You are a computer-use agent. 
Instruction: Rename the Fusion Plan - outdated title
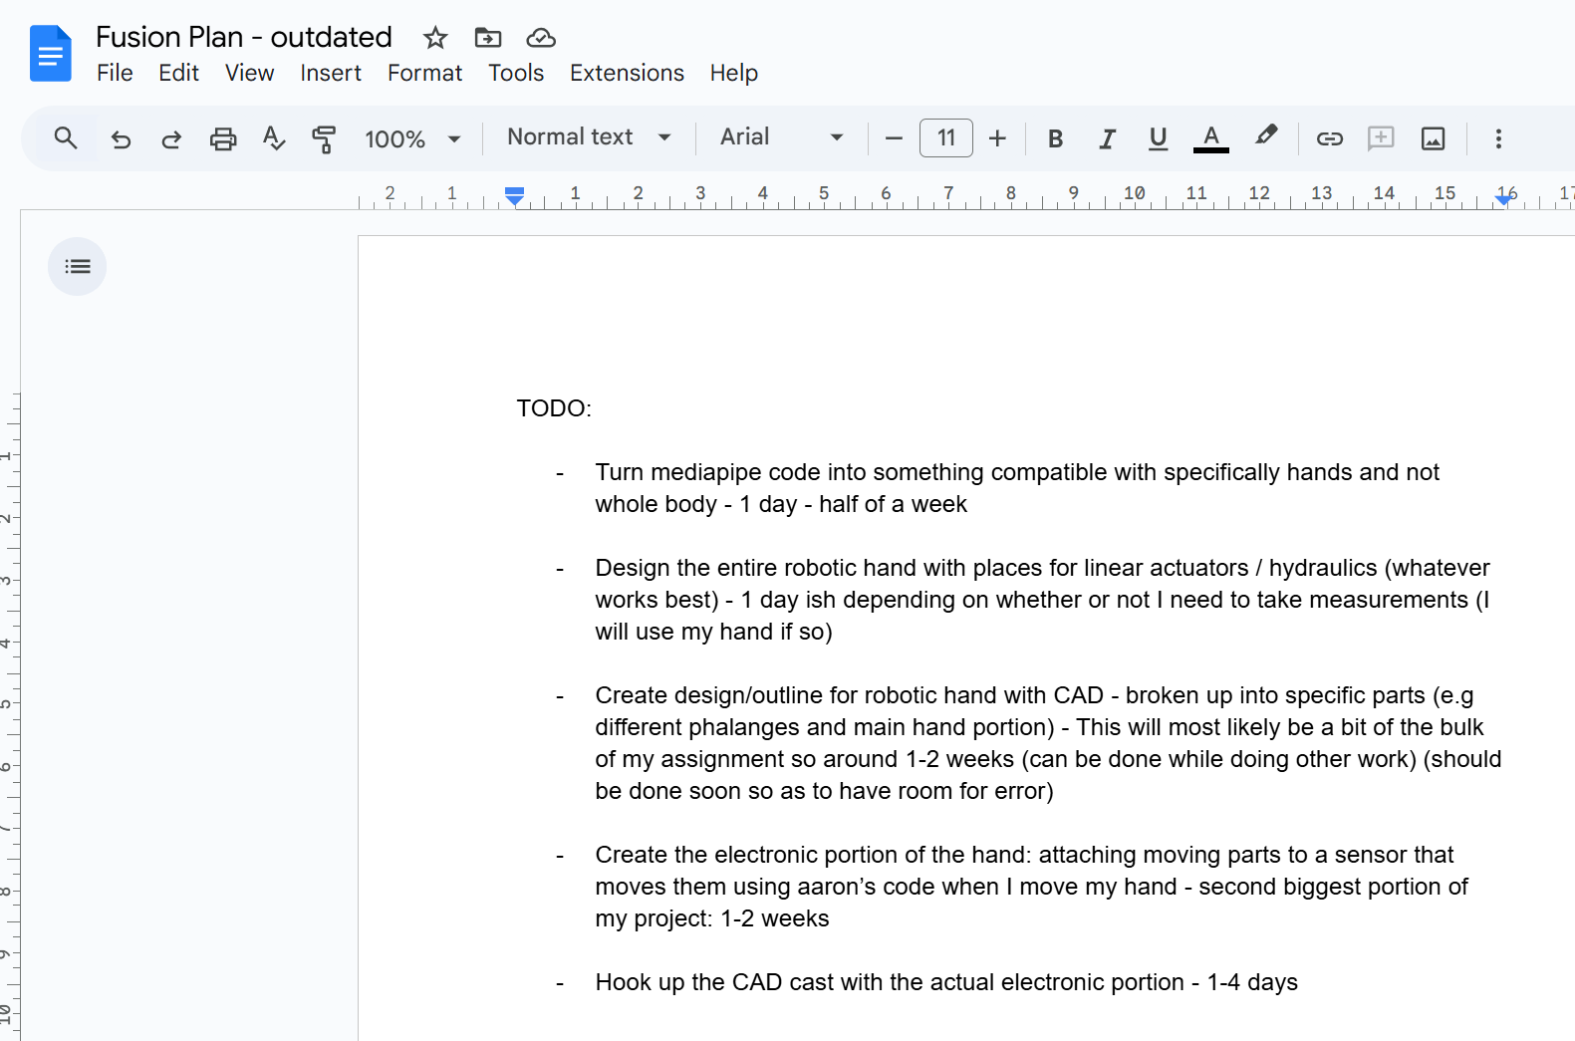[244, 37]
